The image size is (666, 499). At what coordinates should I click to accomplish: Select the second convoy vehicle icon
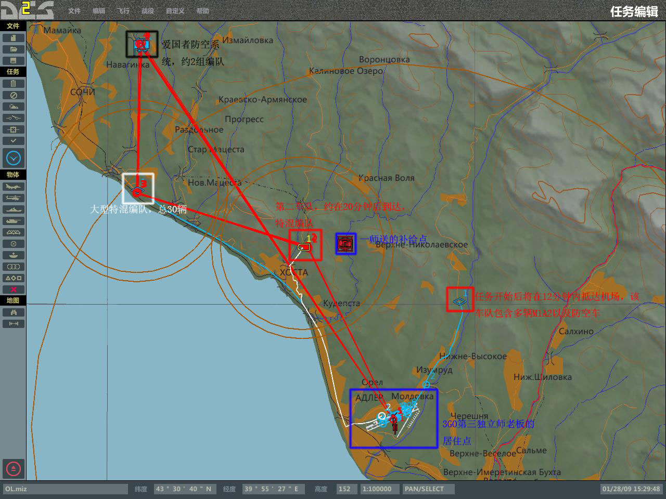pyautogui.click(x=304, y=247)
